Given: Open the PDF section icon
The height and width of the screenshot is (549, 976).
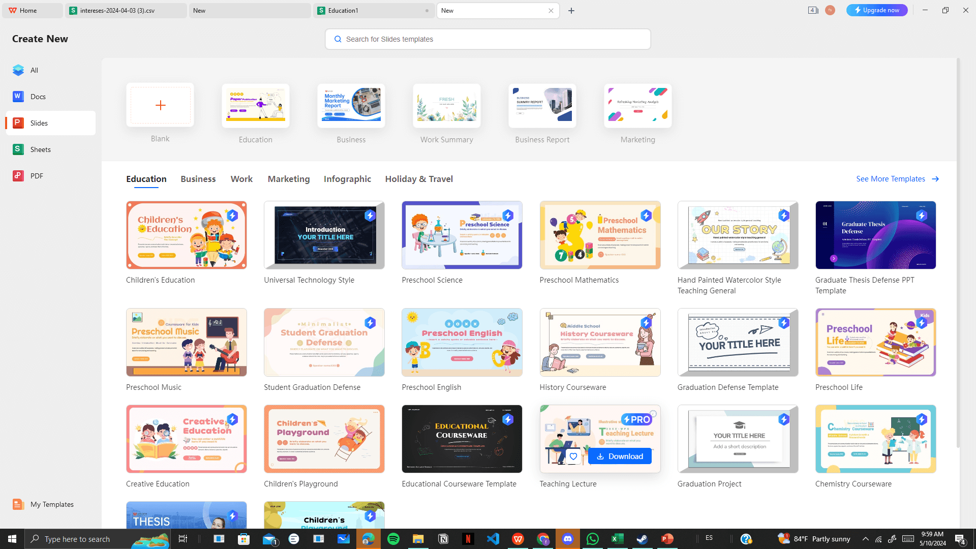Looking at the screenshot, I should pos(18,176).
